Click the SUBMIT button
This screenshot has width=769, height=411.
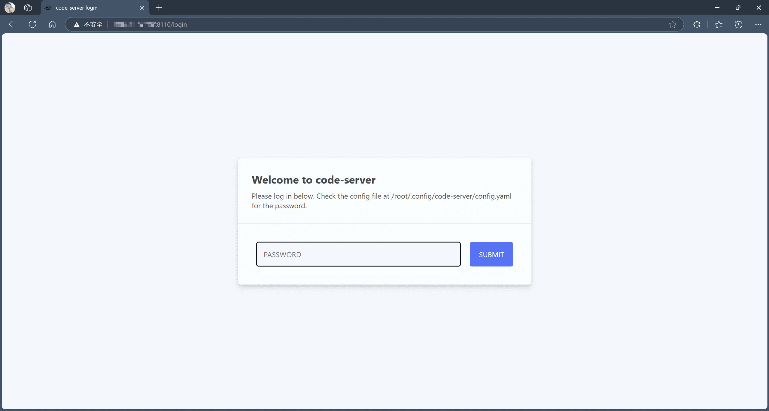(x=491, y=254)
